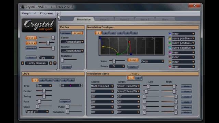Toggle LFO Sync button
This screenshot has height=123, width=219.
pyautogui.click(x=65, y=101)
